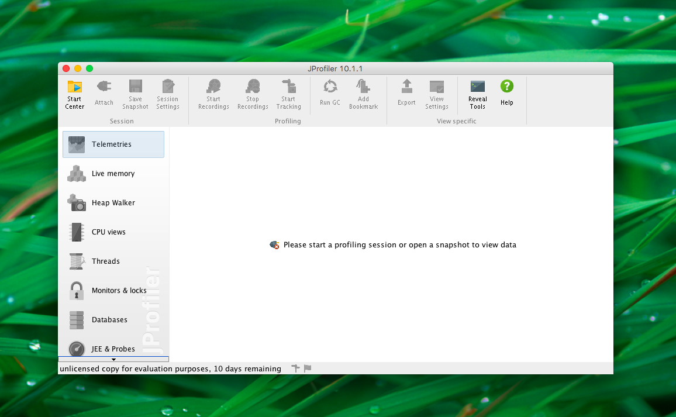Switch to Live memory section
This screenshot has height=417, width=676.
coord(113,173)
